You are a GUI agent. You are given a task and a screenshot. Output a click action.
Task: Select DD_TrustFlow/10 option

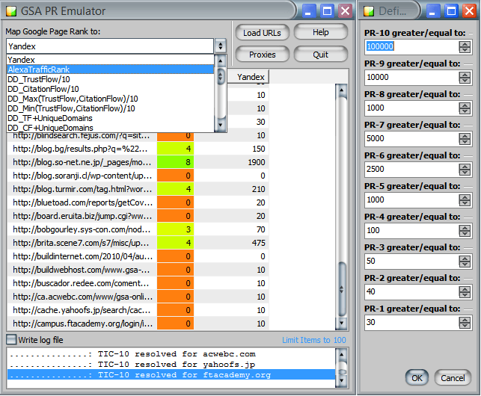pos(110,79)
